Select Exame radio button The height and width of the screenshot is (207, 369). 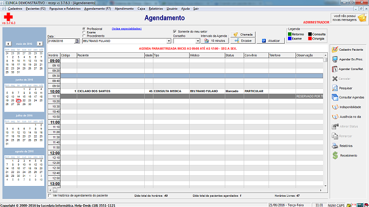click(84, 32)
